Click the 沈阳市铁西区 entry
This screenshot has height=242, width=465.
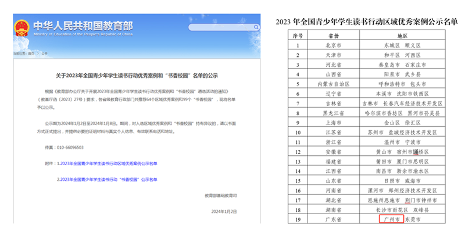pos(413,94)
